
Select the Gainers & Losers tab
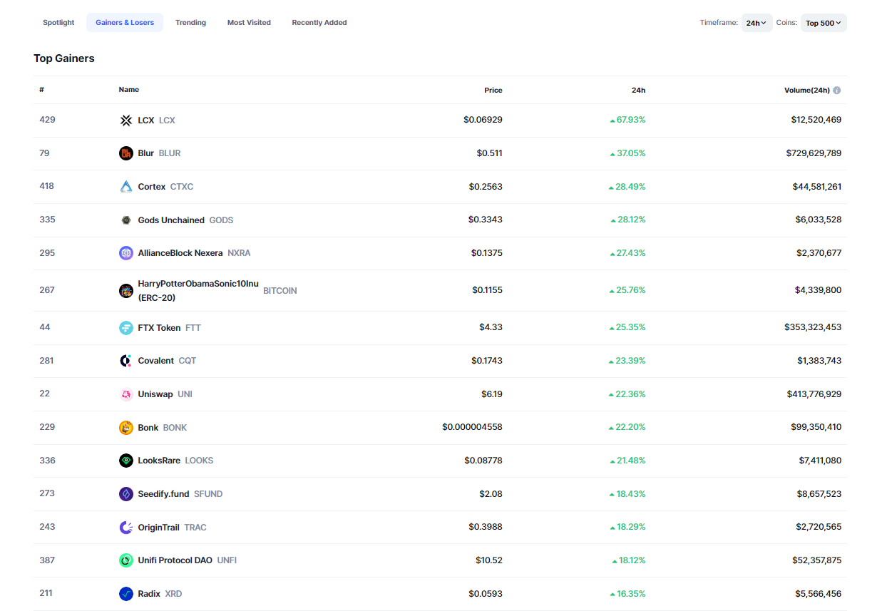(125, 23)
